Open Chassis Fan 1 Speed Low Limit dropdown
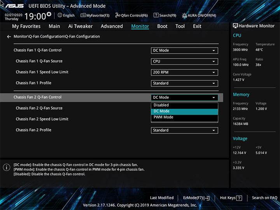280x210 pixels. [184, 72]
